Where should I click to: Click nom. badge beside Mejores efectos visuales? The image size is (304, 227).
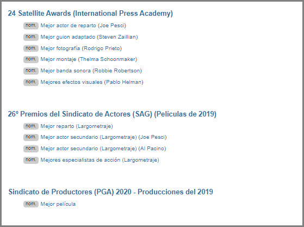[31, 82]
